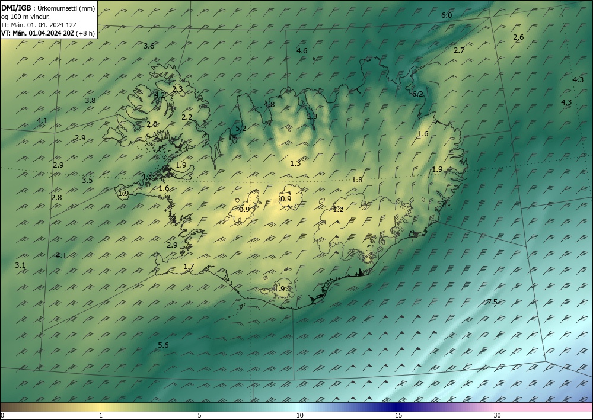
Task: Click the color scale tick label 5
Action: click(x=199, y=416)
